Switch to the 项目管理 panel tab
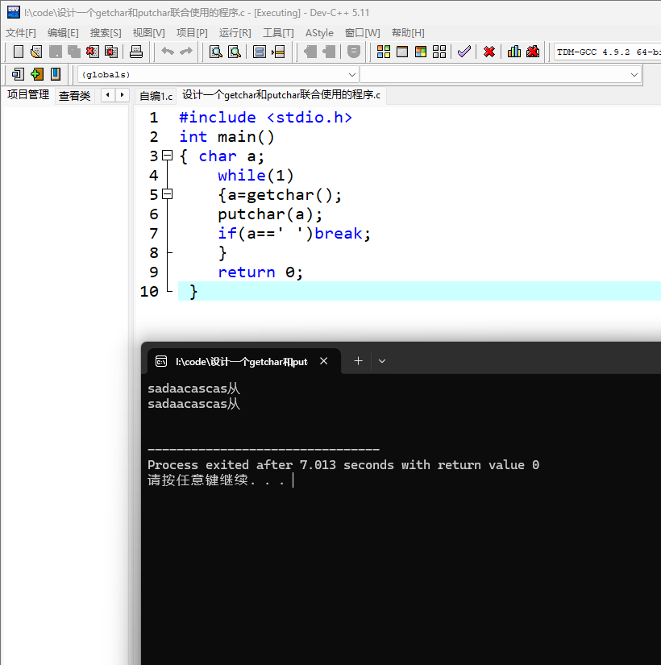 [x=28, y=95]
